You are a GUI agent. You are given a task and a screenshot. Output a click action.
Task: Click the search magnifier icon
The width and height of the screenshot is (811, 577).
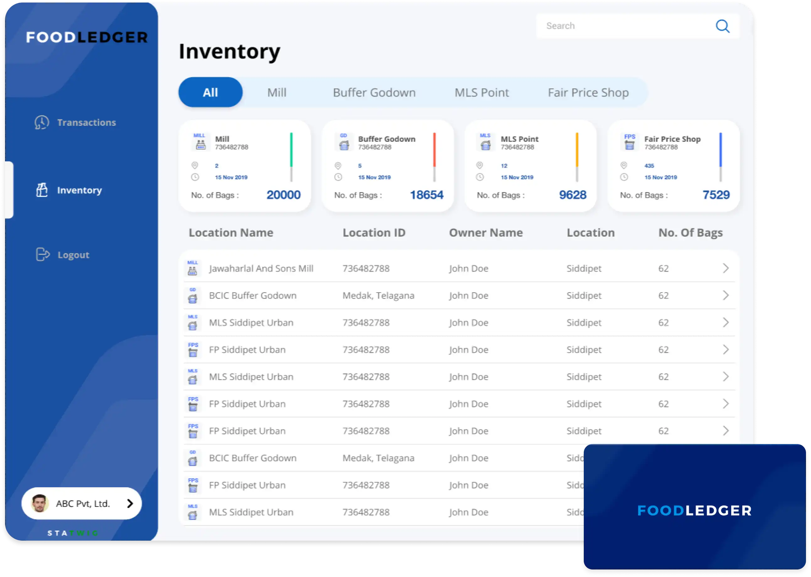(723, 26)
